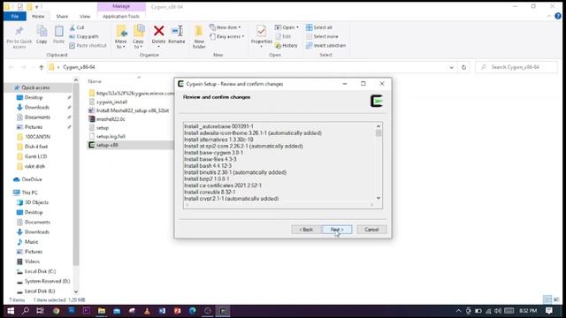This screenshot has width=566, height=318.
Task: Open Chrome from the taskbar
Action: tap(56, 311)
